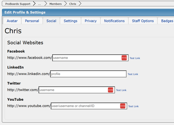Click the Social Websites heading

coord(25,43)
